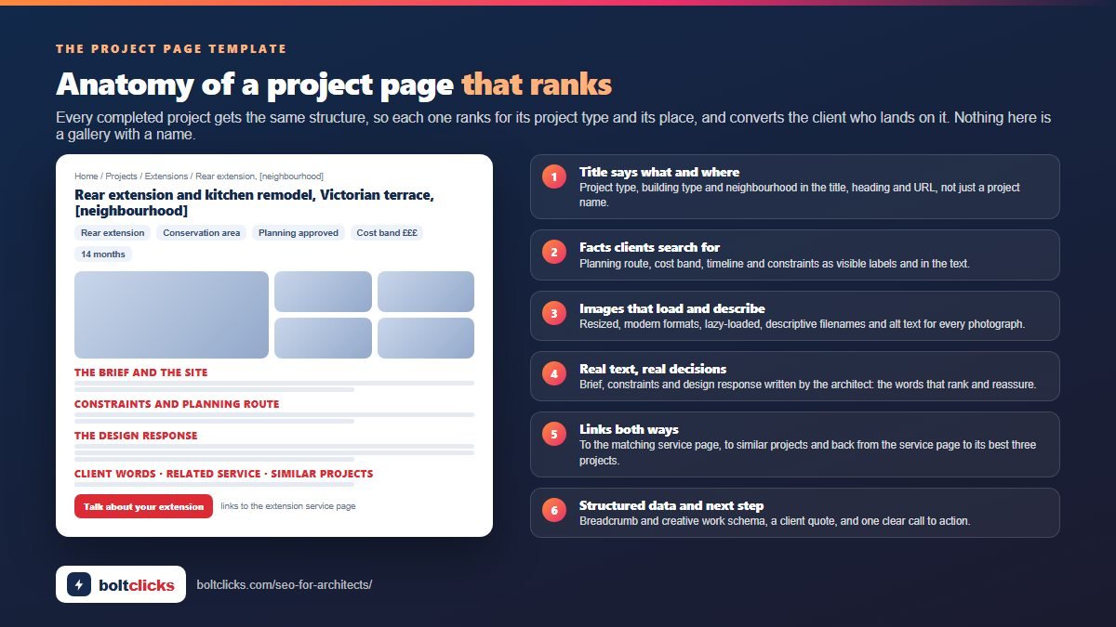This screenshot has height=627, width=1116.
Task: Click the number 5 circle badge
Action: pos(554,435)
